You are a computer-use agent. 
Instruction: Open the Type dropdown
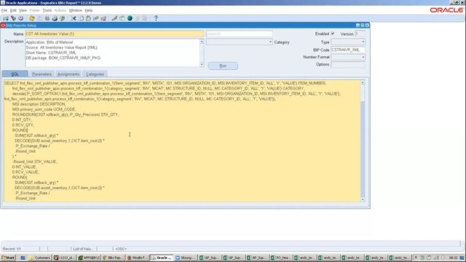[x=363, y=42]
